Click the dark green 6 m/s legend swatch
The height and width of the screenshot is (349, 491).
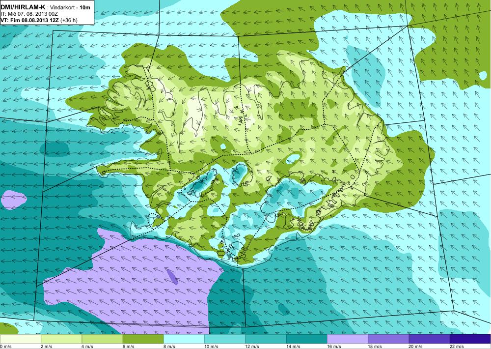(143, 339)
